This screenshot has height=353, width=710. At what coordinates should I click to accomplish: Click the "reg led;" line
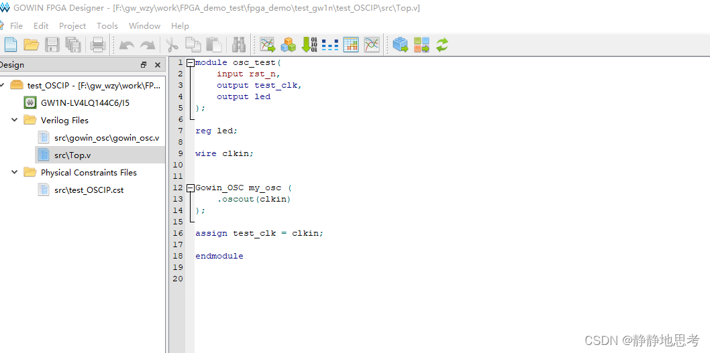[x=217, y=131]
